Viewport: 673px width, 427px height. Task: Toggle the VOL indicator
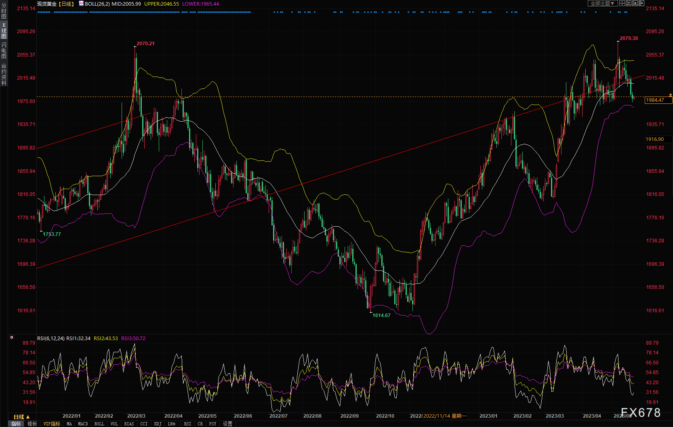(114, 424)
